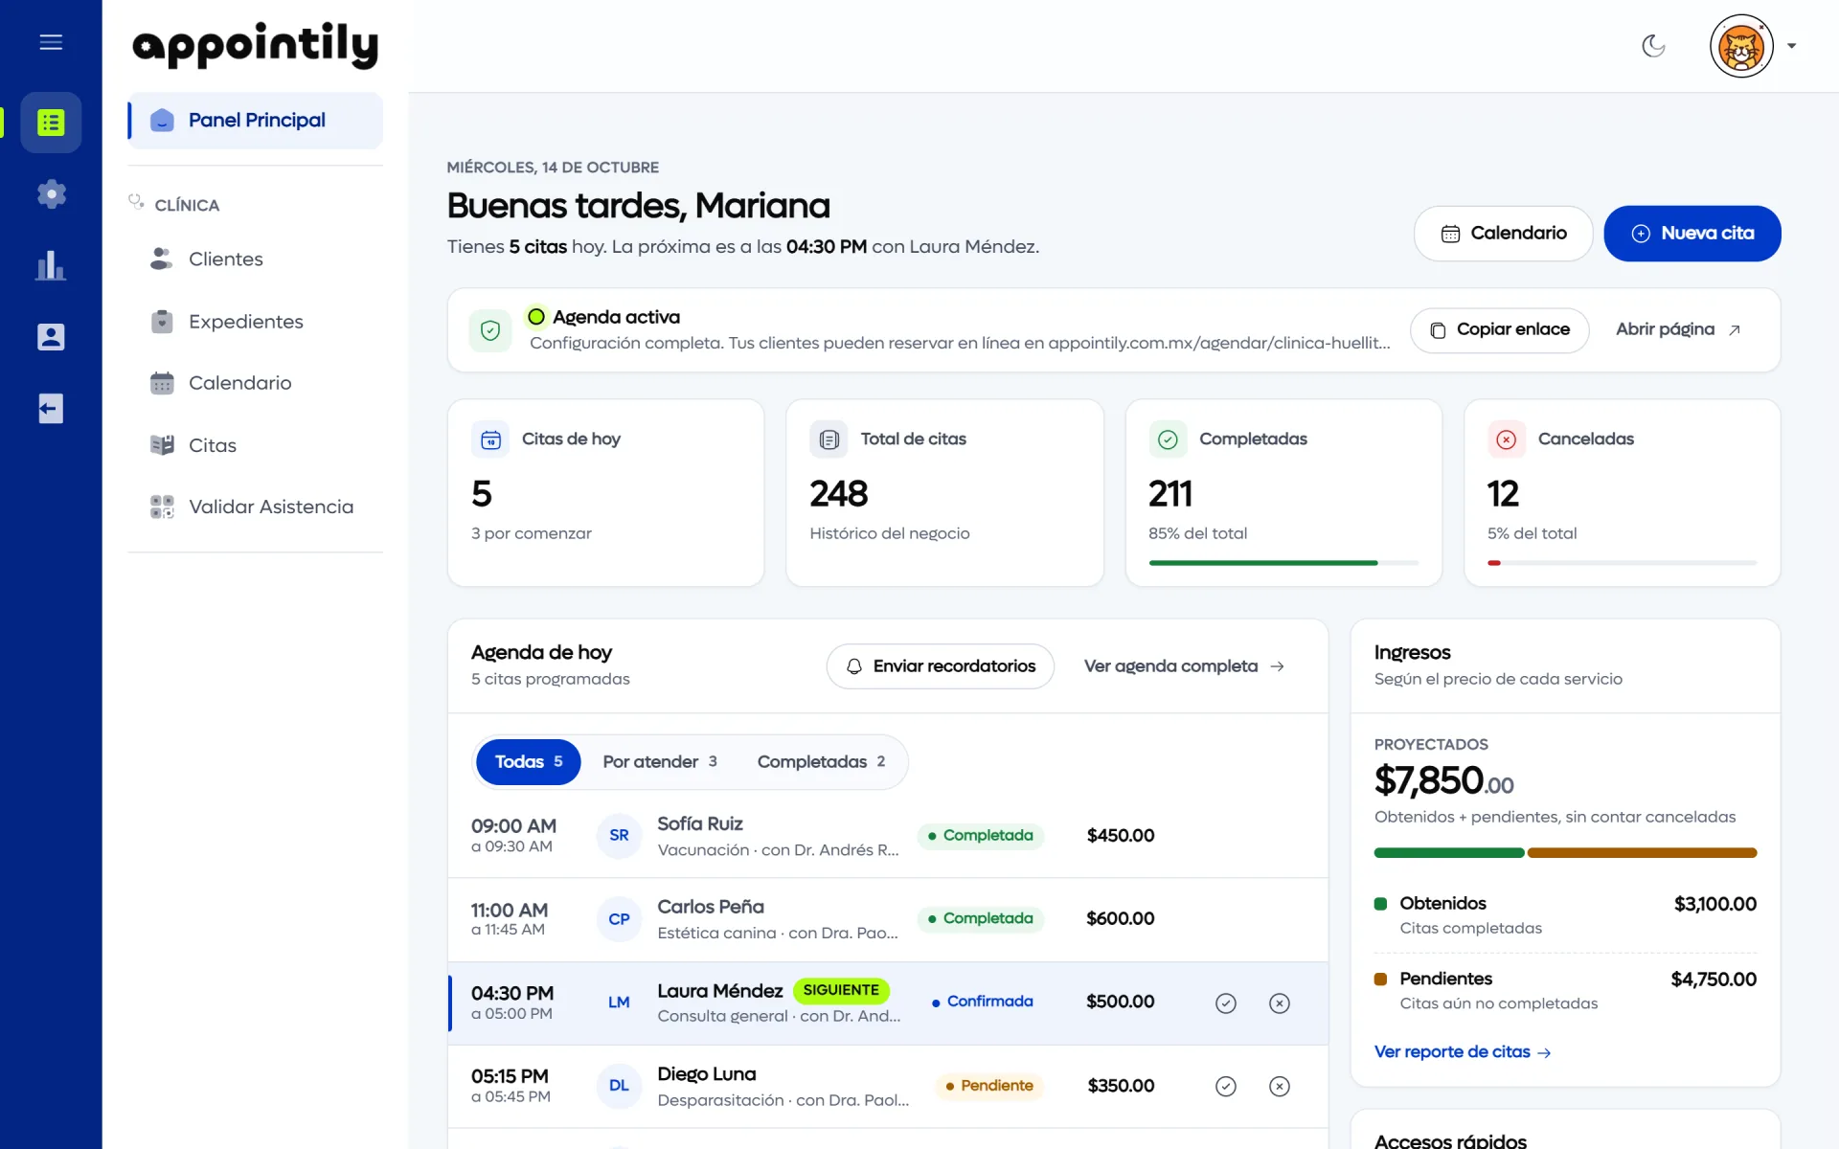Open the bar chart statistics icon
This screenshot has height=1149, width=1839.
tap(51, 265)
